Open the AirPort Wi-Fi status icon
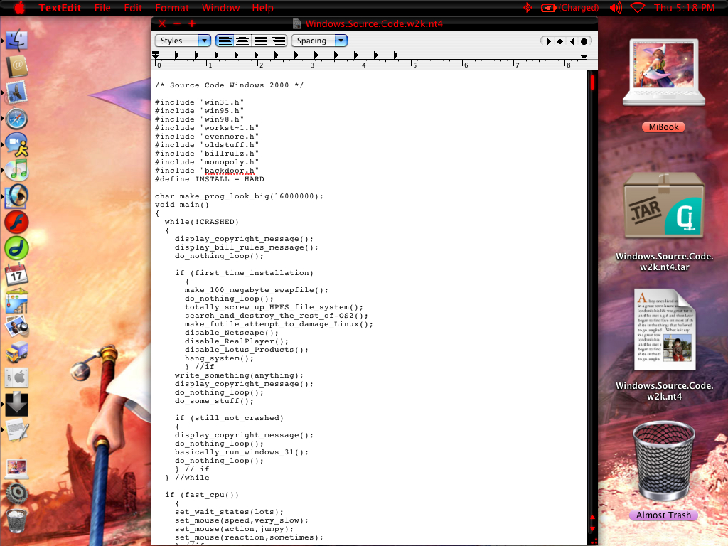This screenshot has height=546, width=728. [638, 8]
